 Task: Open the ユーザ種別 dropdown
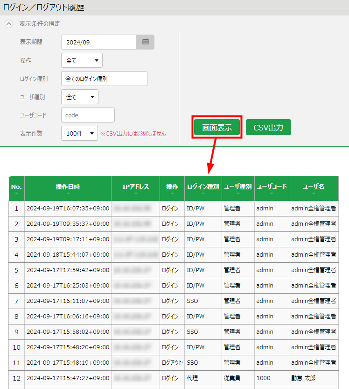79,97
